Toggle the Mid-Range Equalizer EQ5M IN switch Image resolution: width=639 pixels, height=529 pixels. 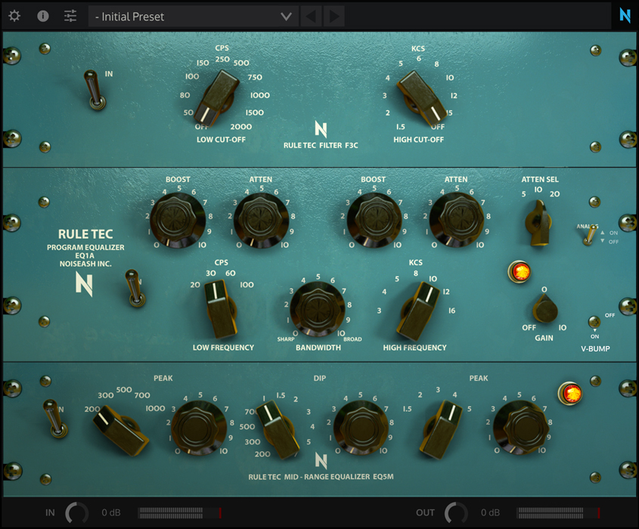[55, 419]
